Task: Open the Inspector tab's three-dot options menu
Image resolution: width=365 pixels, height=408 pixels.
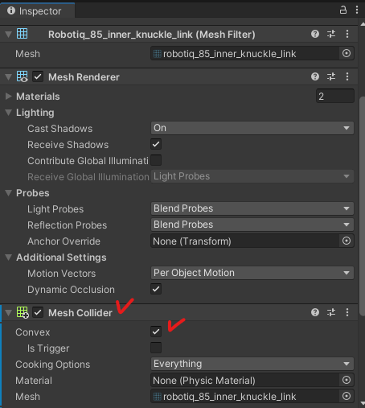Action: click(357, 10)
